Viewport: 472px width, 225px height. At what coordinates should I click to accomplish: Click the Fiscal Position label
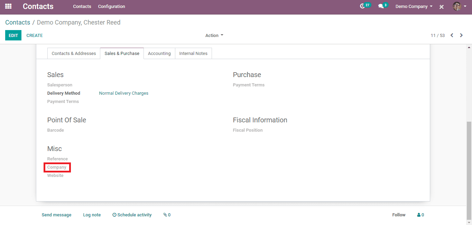(x=248, y=130)
